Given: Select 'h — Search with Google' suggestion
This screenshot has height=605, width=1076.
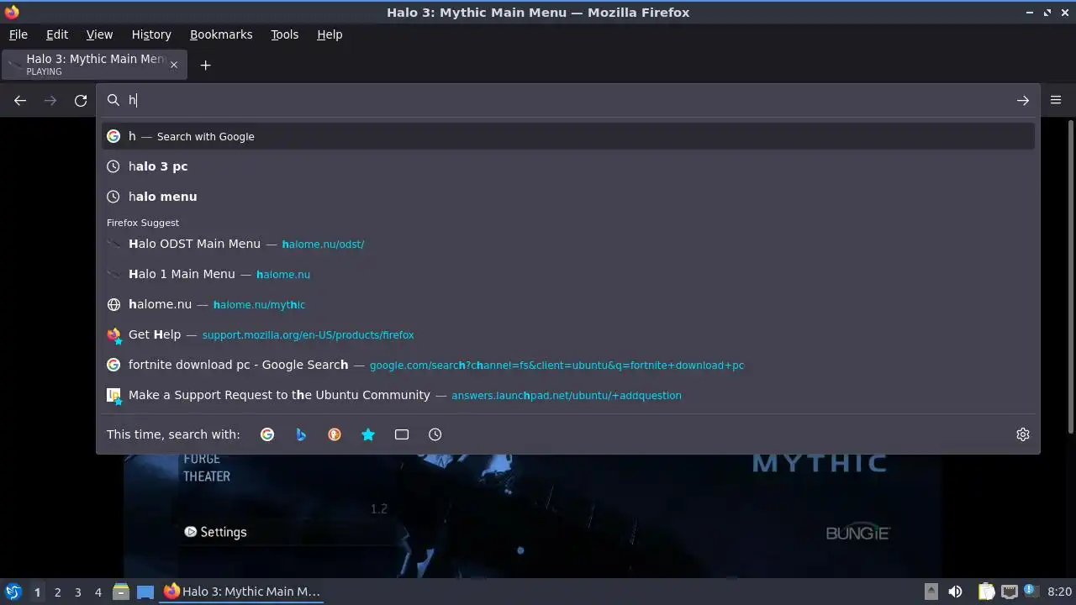Looking at the screenshot, I should 567,136.
